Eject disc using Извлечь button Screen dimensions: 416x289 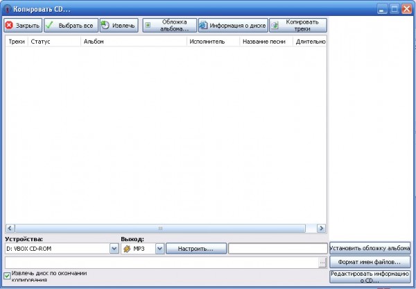[x=119, y=26]
